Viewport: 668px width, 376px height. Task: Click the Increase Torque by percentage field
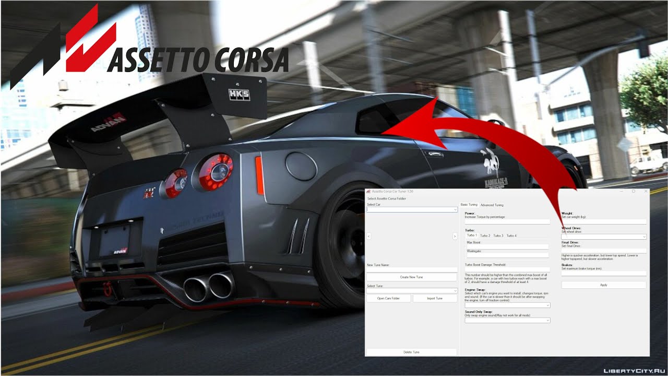pyautogui.click(x=507, y=221)
